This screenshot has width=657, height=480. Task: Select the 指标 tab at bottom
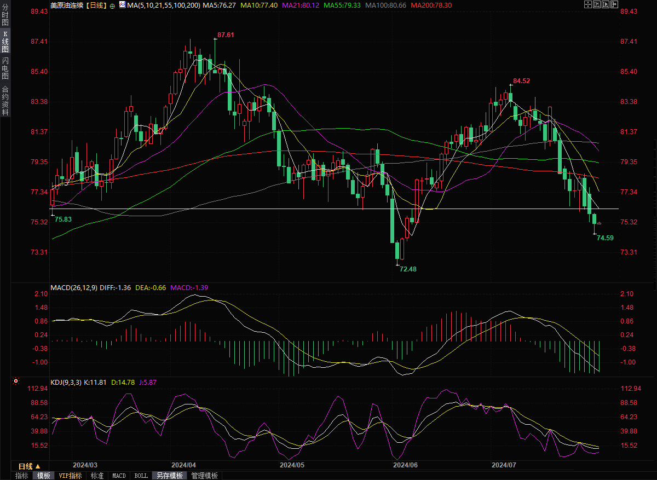tap(22, 476)
